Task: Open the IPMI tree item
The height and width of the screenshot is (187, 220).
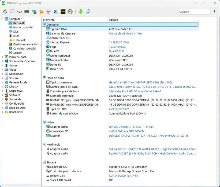Action: (16, 36)
